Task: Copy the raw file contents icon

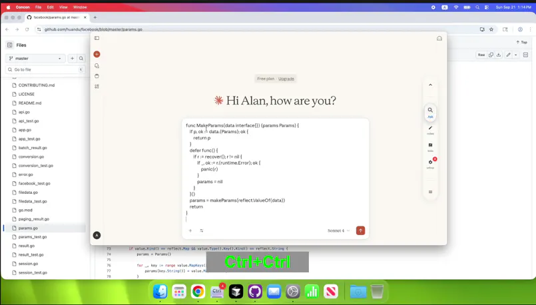Action: [491, 55]
